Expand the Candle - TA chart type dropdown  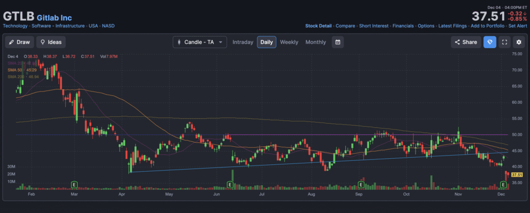click(x=200, y=42)
